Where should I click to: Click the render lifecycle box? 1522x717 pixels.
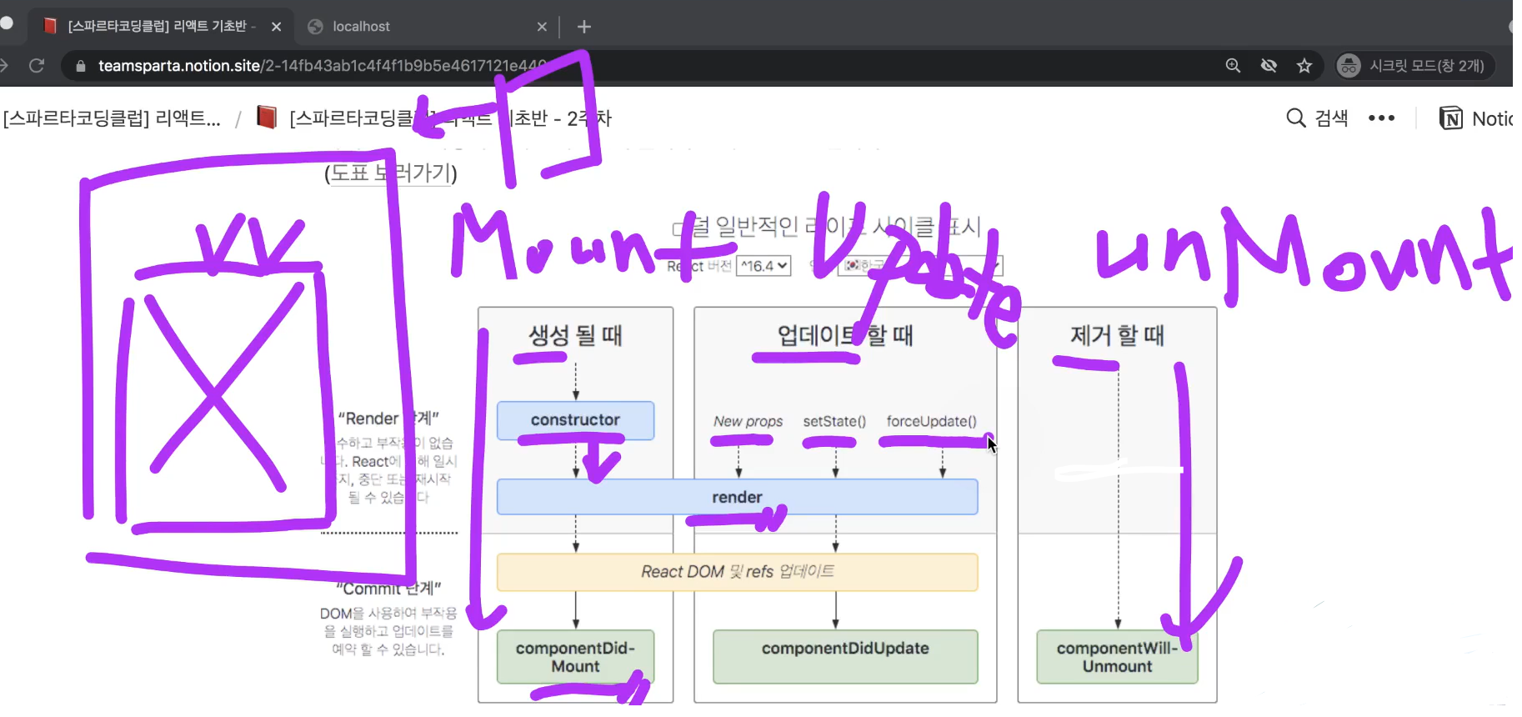(737, 497)
